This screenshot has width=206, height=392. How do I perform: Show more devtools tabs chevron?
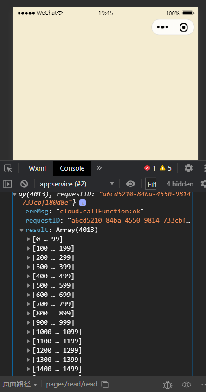(x=99, y=168)
